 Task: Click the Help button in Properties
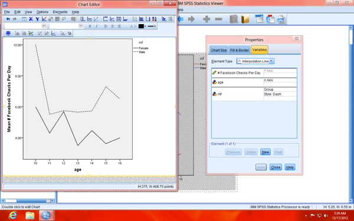click(290, 167)
